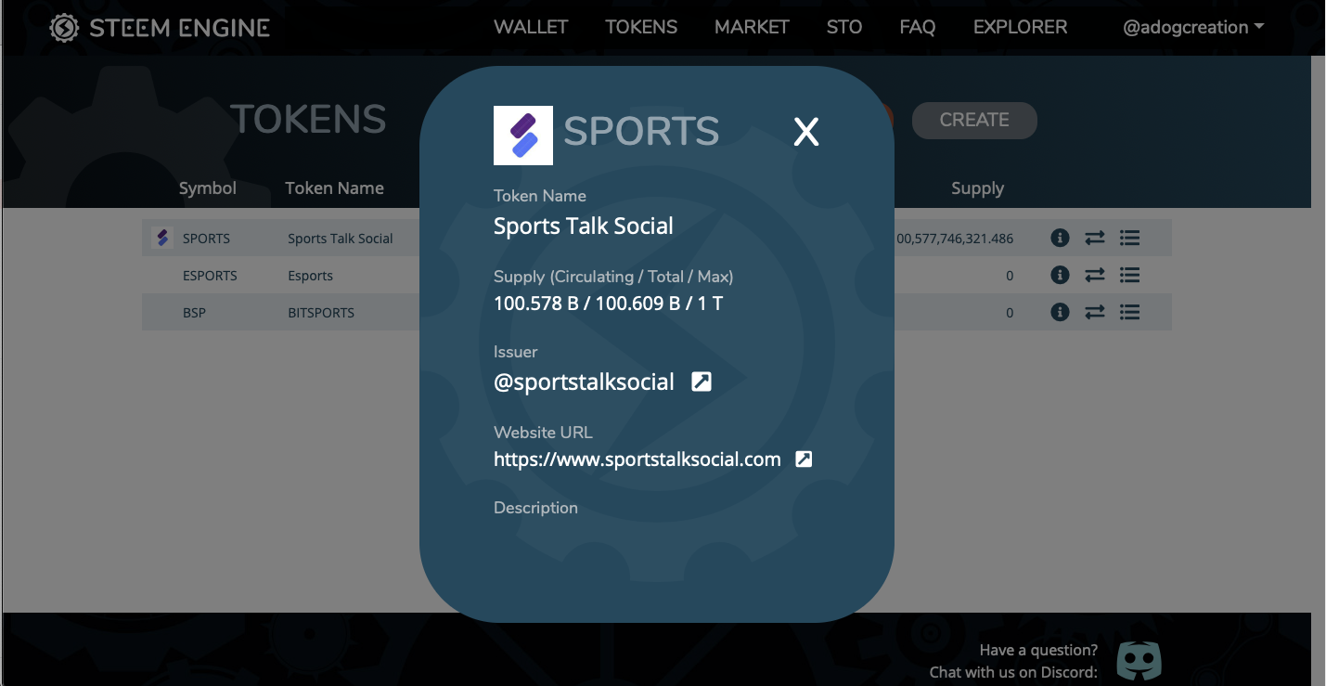
Task: Click the Supply column header
Action: coord(977,189)
